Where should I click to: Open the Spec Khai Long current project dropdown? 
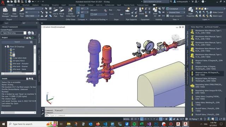pos(13,33)
